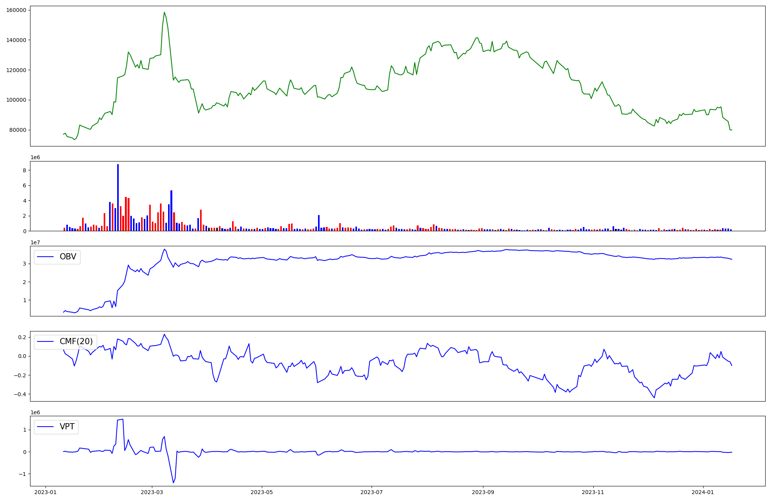Viewport: 771px width, 501px height.
Task: Click the 2023-09 x-axis date label
Action: (x=483, y=492)
